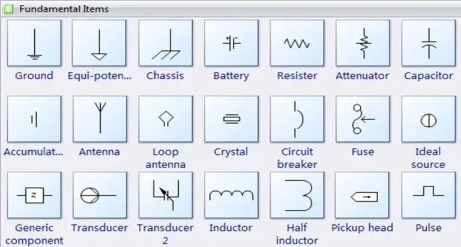Viewport: 461px width, 247px height.
Task: Select the Battery symbol
Action: click(231, 43)
